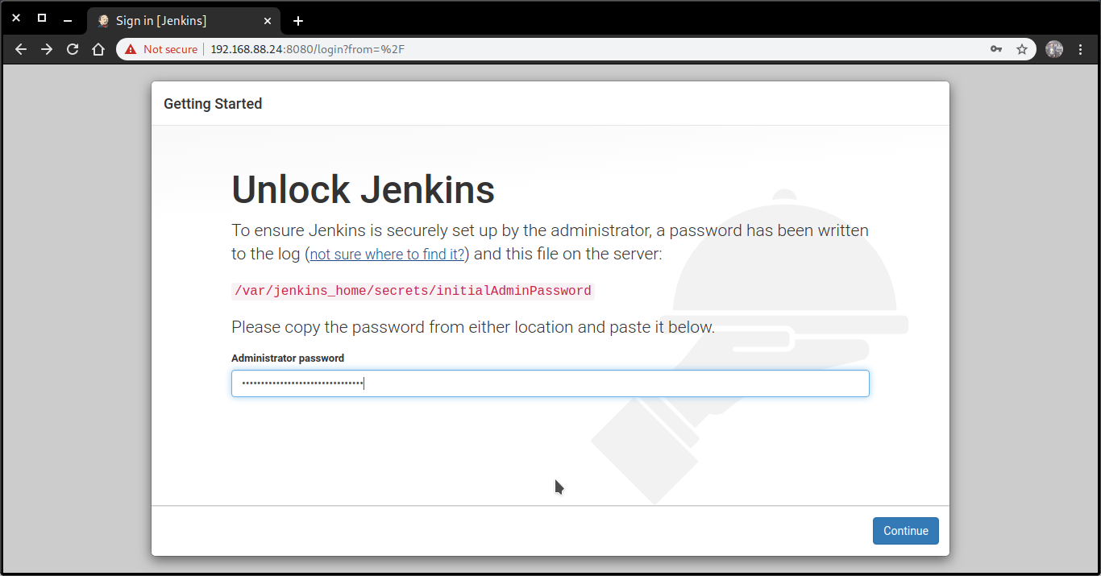Go to the browser Home page
The height and width of the screenshot is (576, 1101).
(x=98, y=49)
